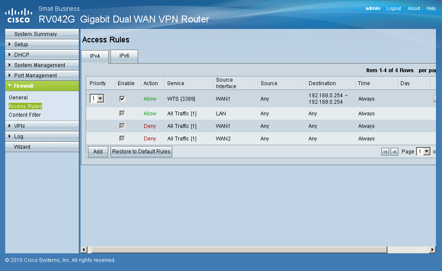Switch to the IPv6 tab

coord(124,56)
